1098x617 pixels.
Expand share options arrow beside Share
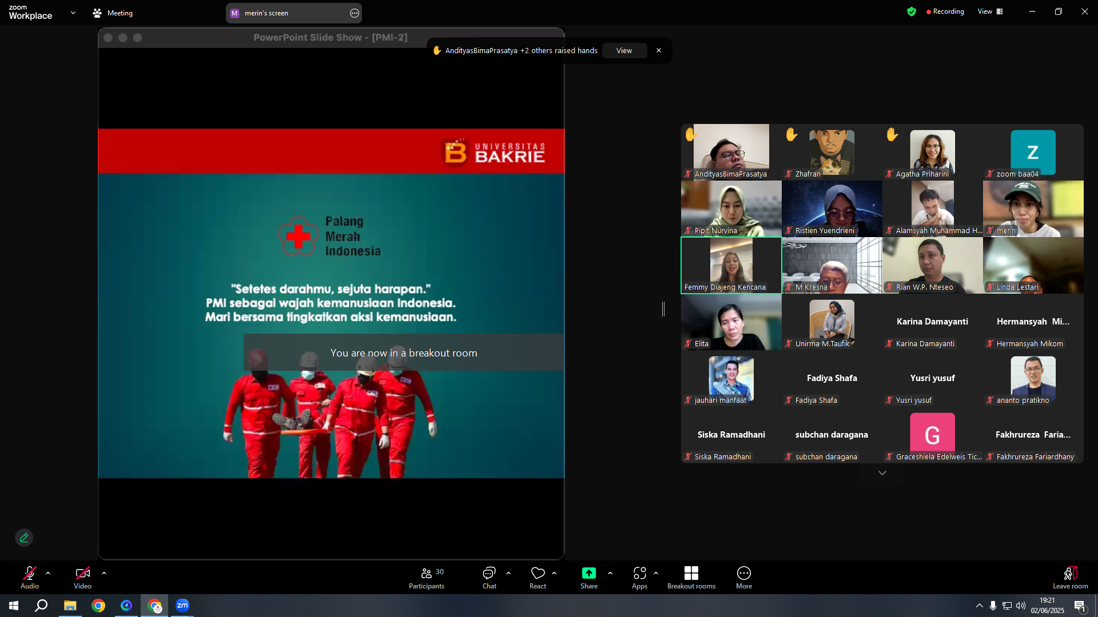tap(610, 573)
